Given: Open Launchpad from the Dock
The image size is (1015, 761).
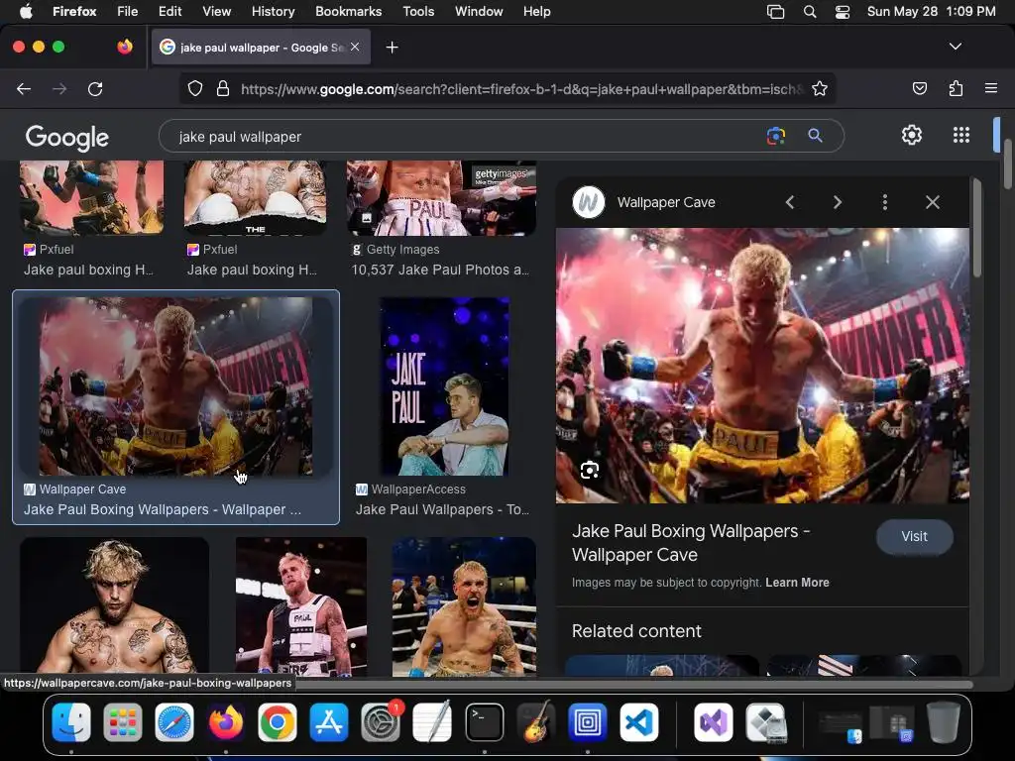Looking at the screenshot, I should [122, 722].
